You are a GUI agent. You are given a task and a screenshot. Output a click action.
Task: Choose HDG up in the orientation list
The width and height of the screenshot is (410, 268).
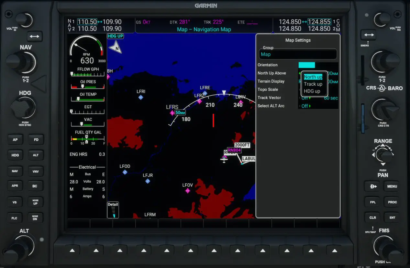tap(312, 91)
